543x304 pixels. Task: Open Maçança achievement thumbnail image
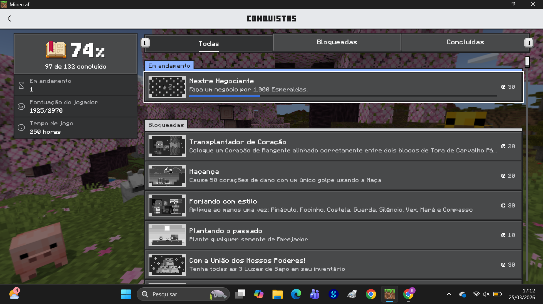pos(167,176)
